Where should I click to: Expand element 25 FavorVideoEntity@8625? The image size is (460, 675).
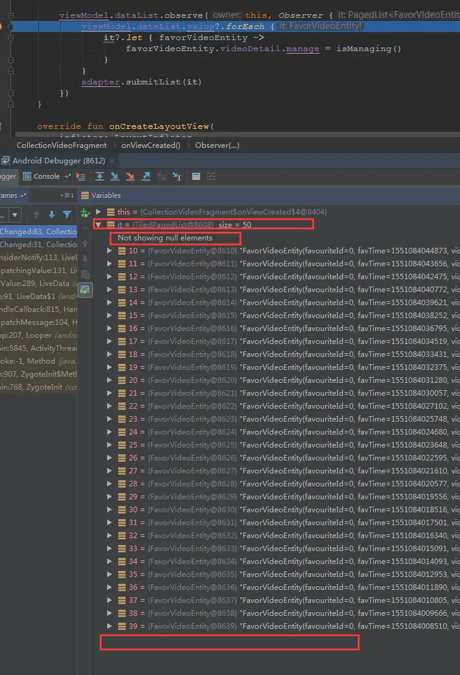coord(110,444)
